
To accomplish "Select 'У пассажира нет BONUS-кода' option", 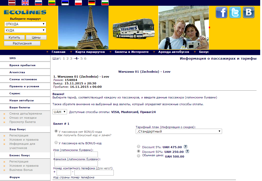I will [56, 131].
